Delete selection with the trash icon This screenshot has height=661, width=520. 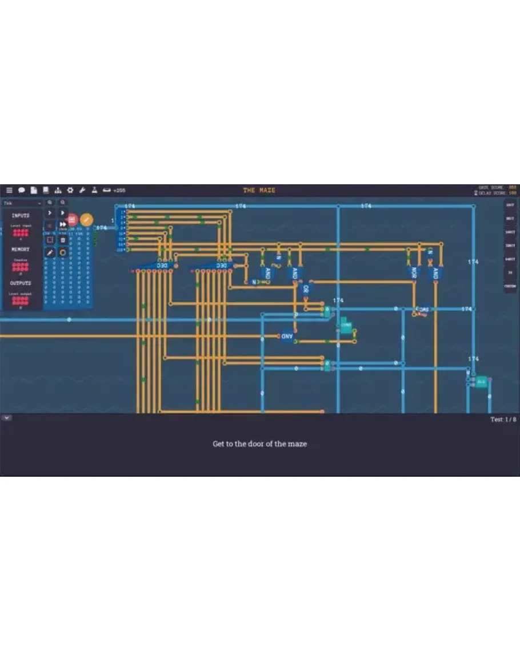(63, 240)
